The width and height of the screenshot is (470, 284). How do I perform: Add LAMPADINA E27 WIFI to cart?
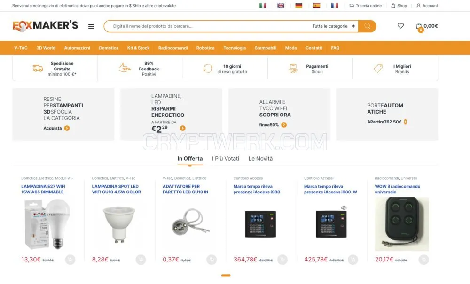[70, 260]
